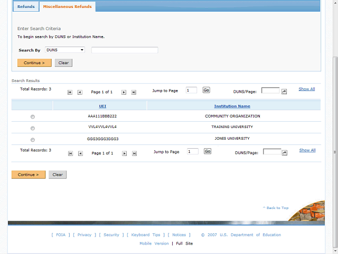
Task: Click next page arrow in bottom pagination
Action: point(125,153)
